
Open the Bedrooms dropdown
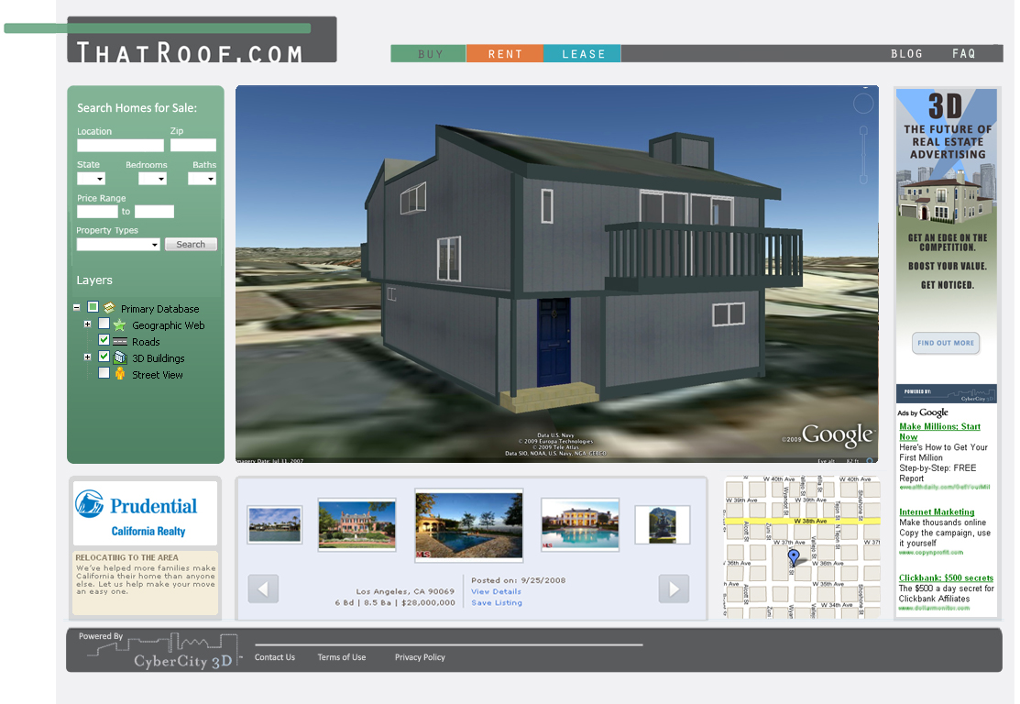(x=153, y=178)
